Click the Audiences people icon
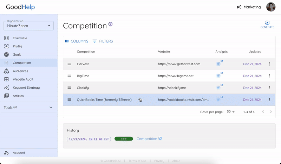Screen dimensions: 281x164 click(x=6, y=71)
